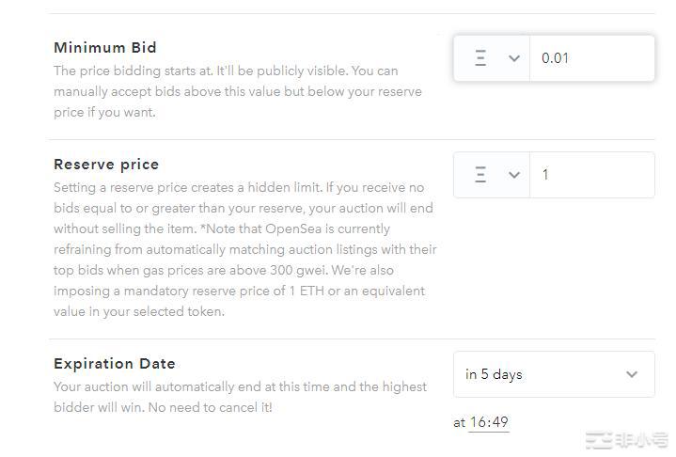This screenshot has width=676, height=457.
Task: Expand the Minimum Bid currency chevron
Action: coord(514,58)
